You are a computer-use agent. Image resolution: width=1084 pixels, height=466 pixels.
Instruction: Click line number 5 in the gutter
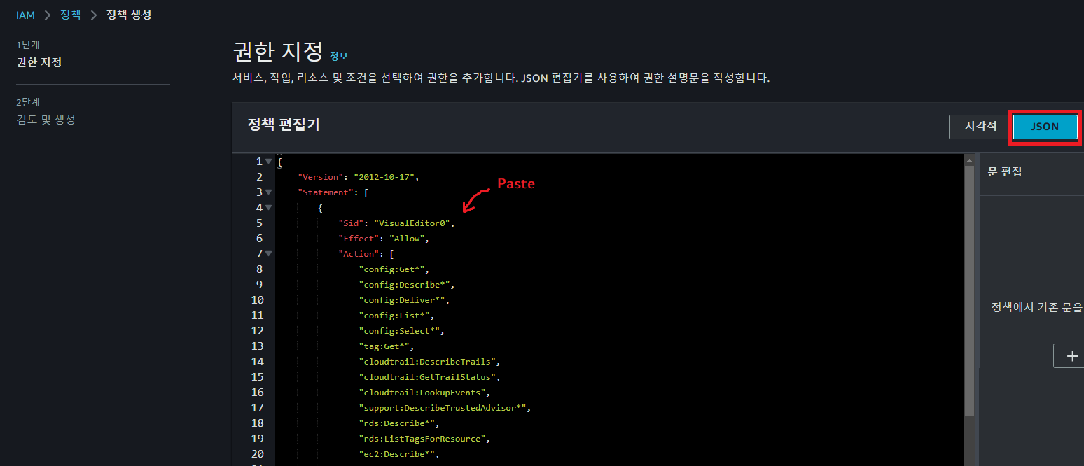(x=258, y=223)
